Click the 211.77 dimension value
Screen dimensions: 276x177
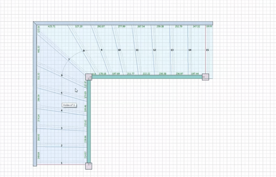pos(131,74)
